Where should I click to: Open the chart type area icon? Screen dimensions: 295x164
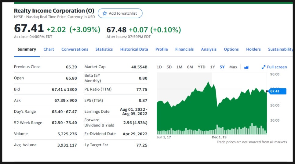pyautogui.click(x=246, y=67)
